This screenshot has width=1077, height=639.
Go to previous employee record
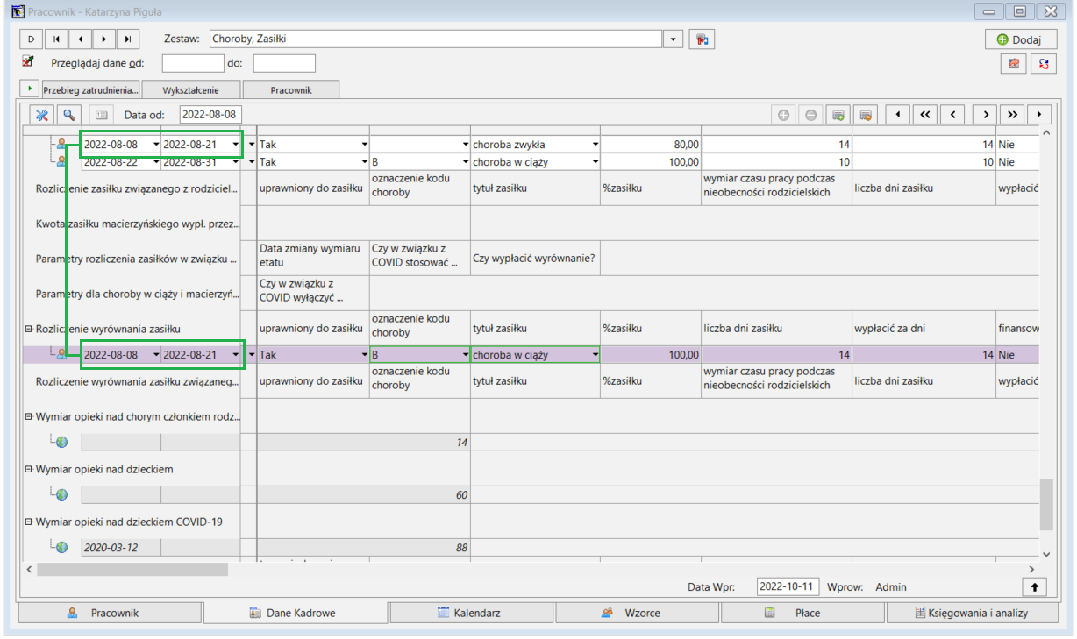(x=80, y=39)
